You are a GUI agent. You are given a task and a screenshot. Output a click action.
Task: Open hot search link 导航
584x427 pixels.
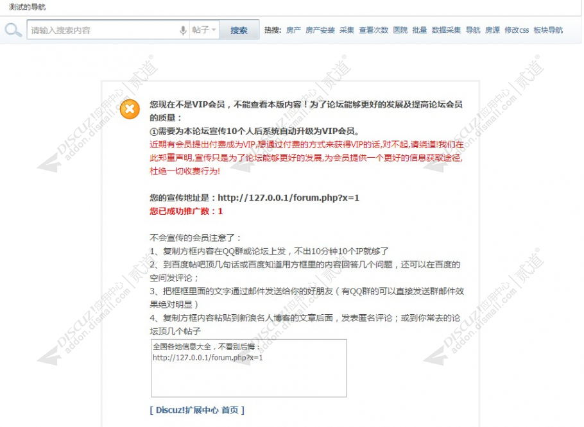coord(473,30)
